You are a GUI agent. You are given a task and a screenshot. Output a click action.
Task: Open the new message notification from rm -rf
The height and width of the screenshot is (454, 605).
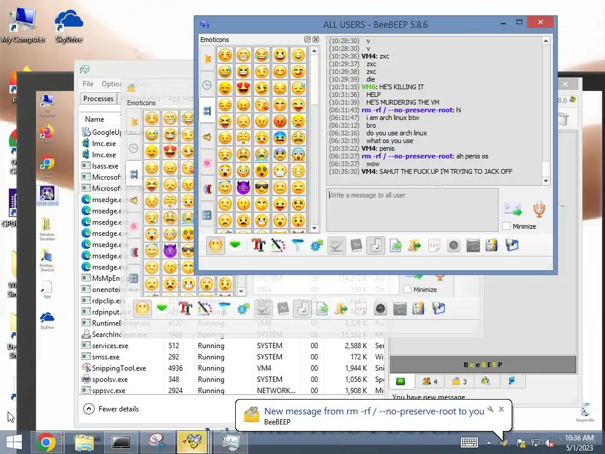point(374,411)
